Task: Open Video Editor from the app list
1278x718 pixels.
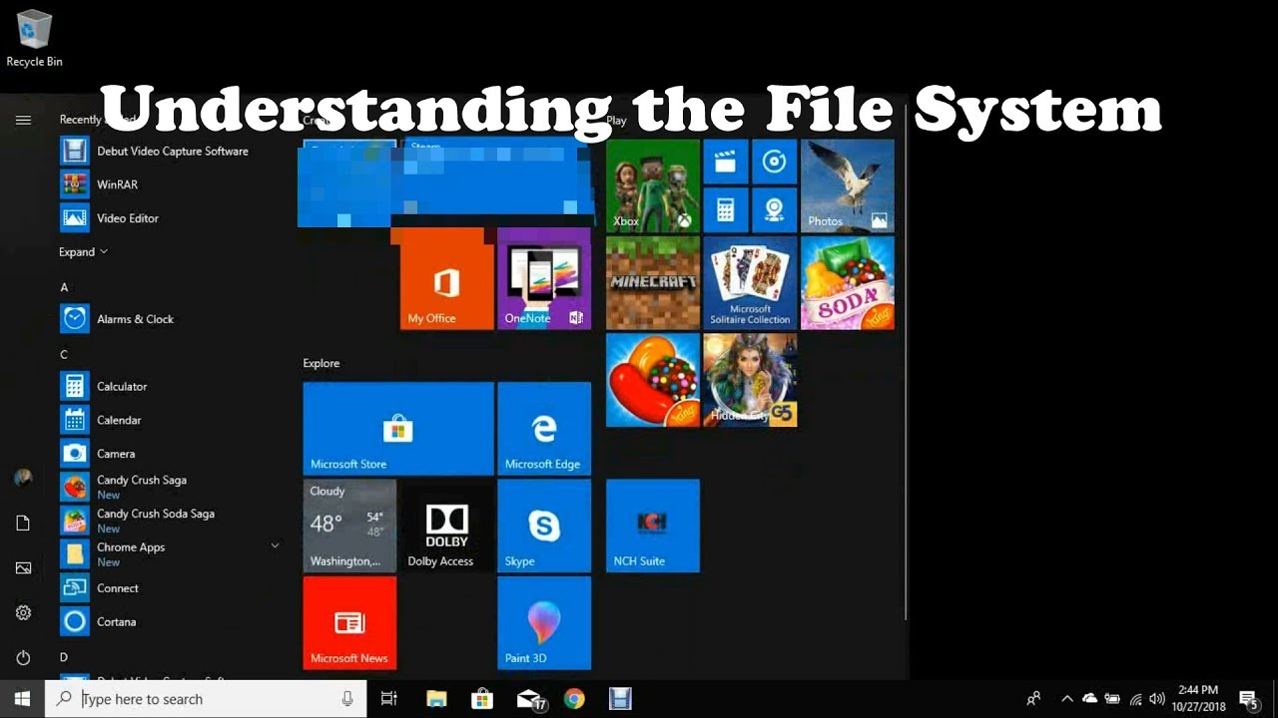Action: [110, 217]
